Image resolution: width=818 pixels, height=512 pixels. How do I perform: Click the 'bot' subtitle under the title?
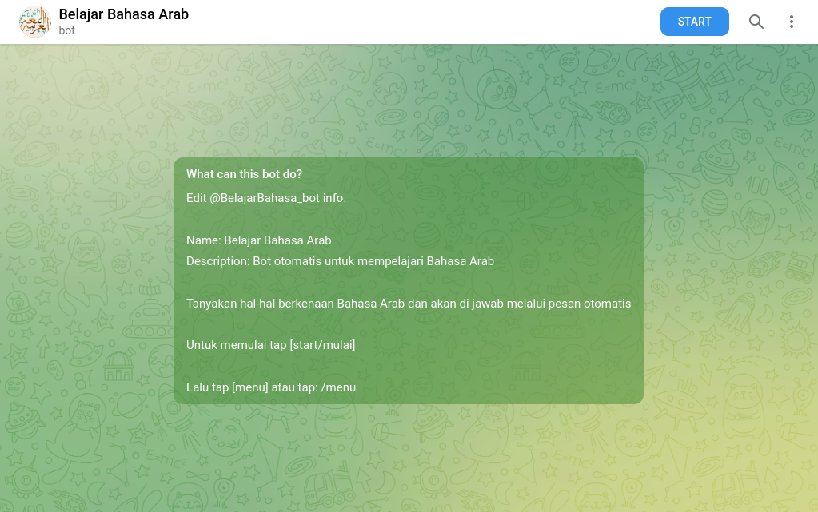pos(66,30)
